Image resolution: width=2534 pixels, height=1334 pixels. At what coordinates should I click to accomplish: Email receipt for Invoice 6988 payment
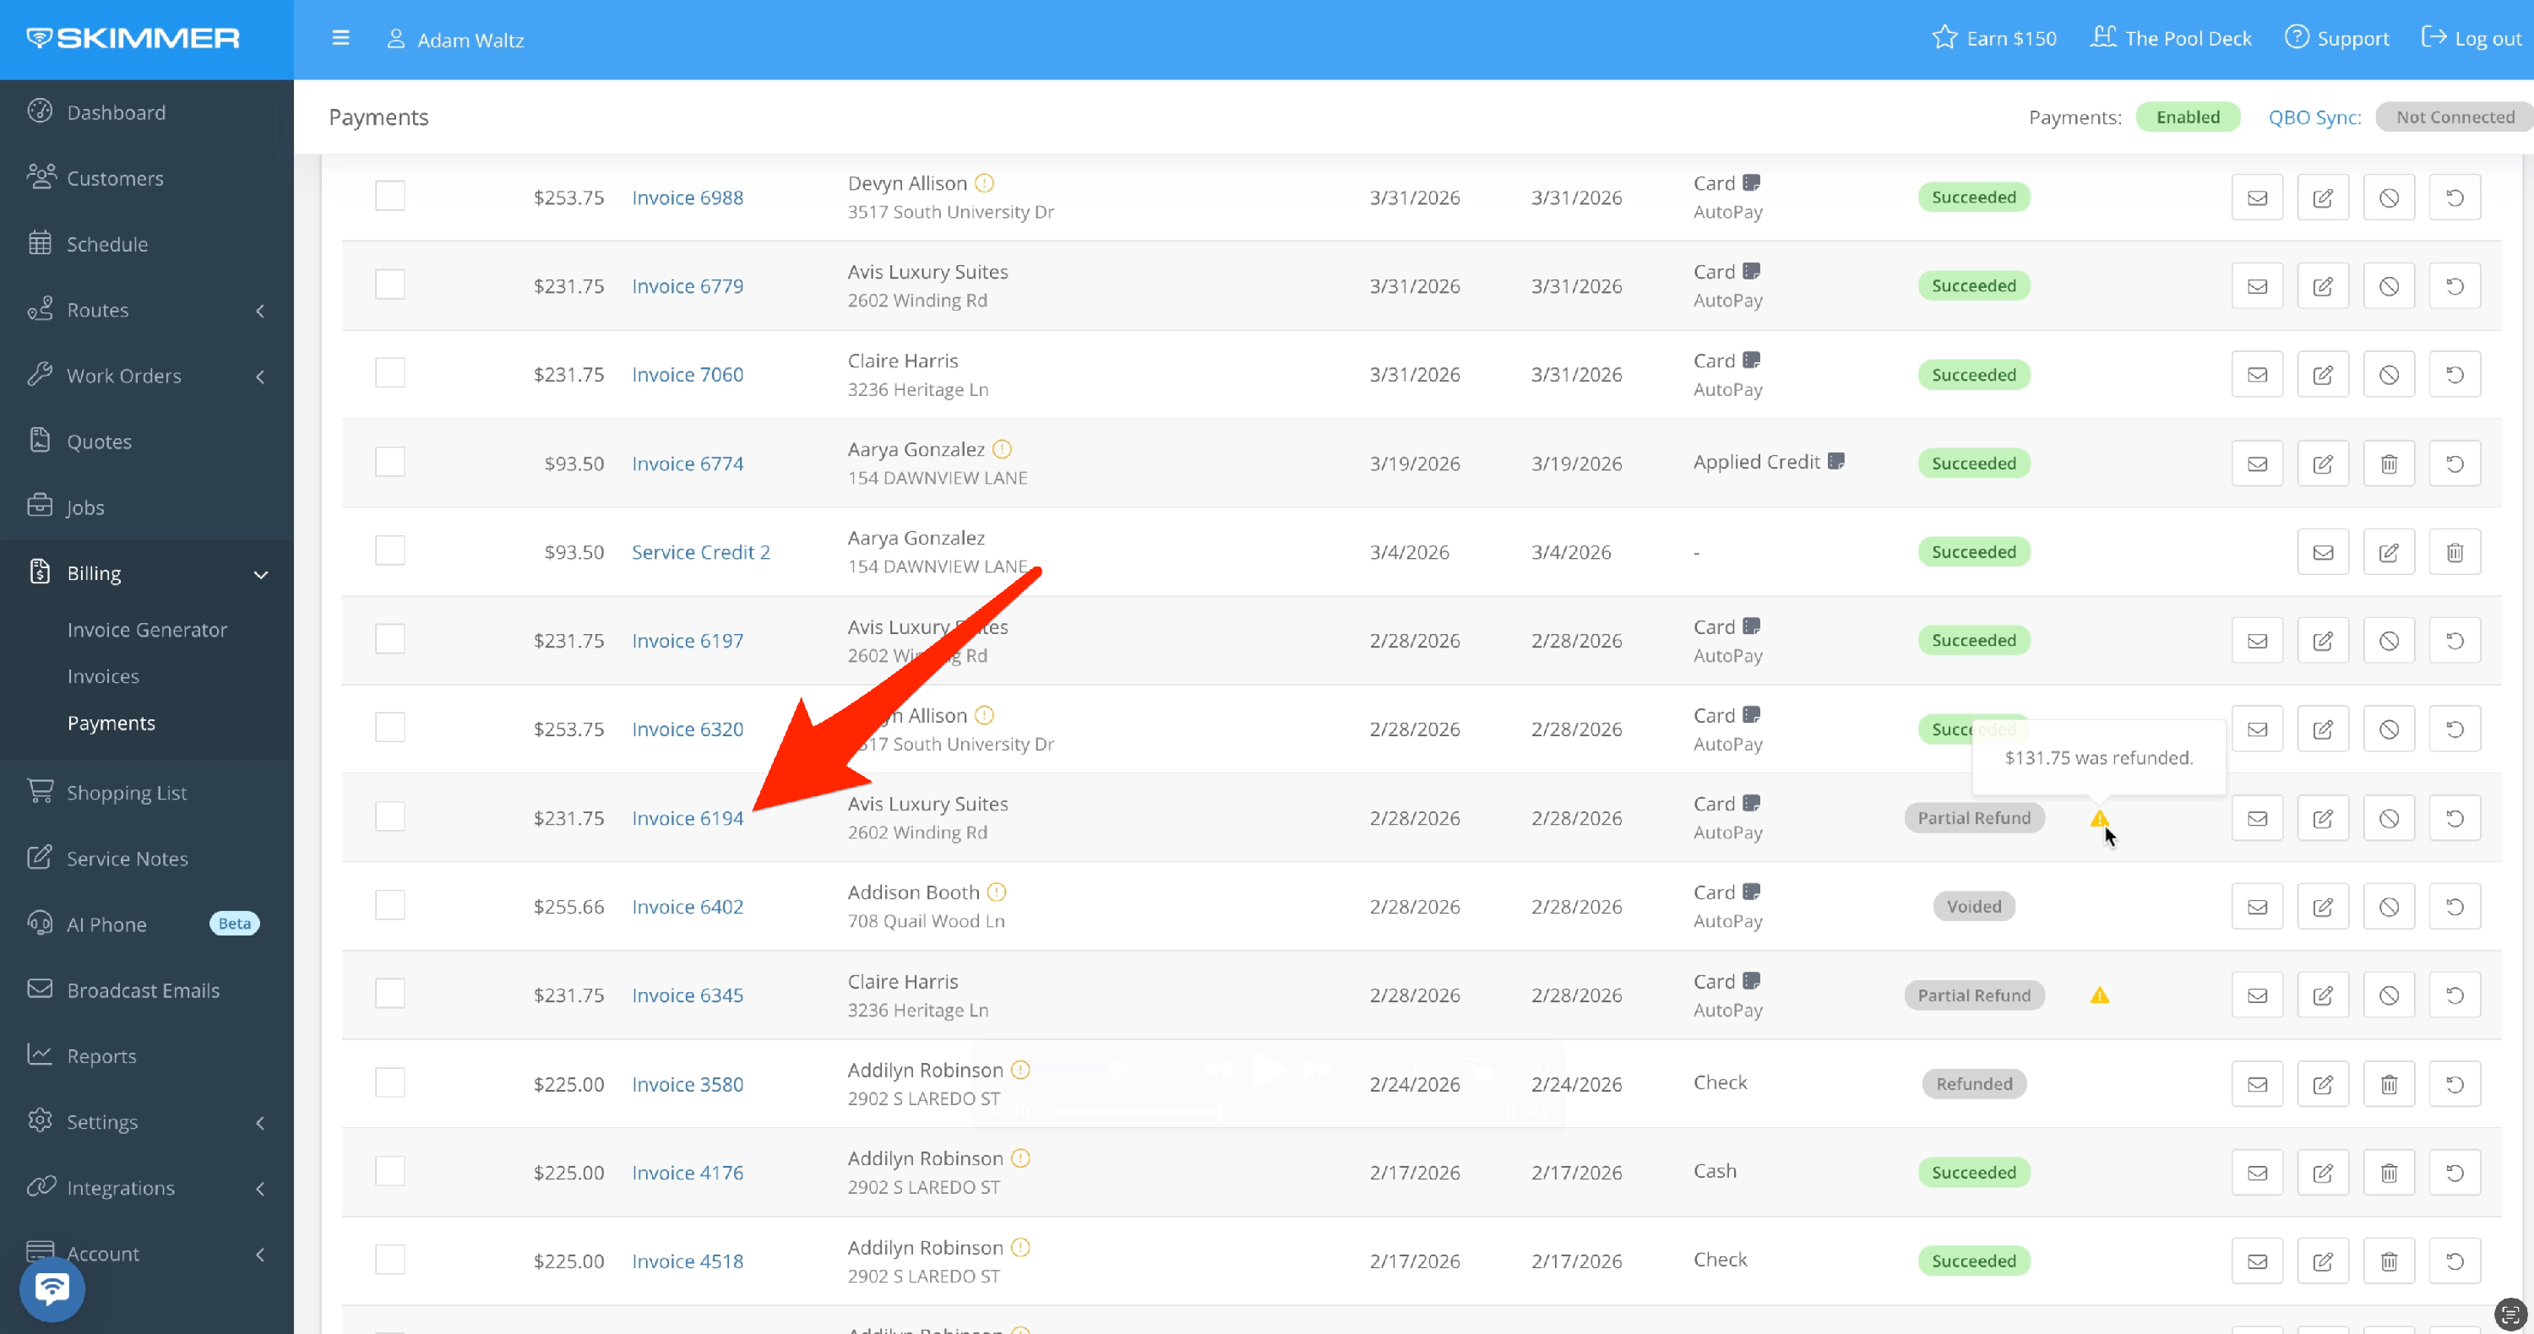(x=2257, y=198)
